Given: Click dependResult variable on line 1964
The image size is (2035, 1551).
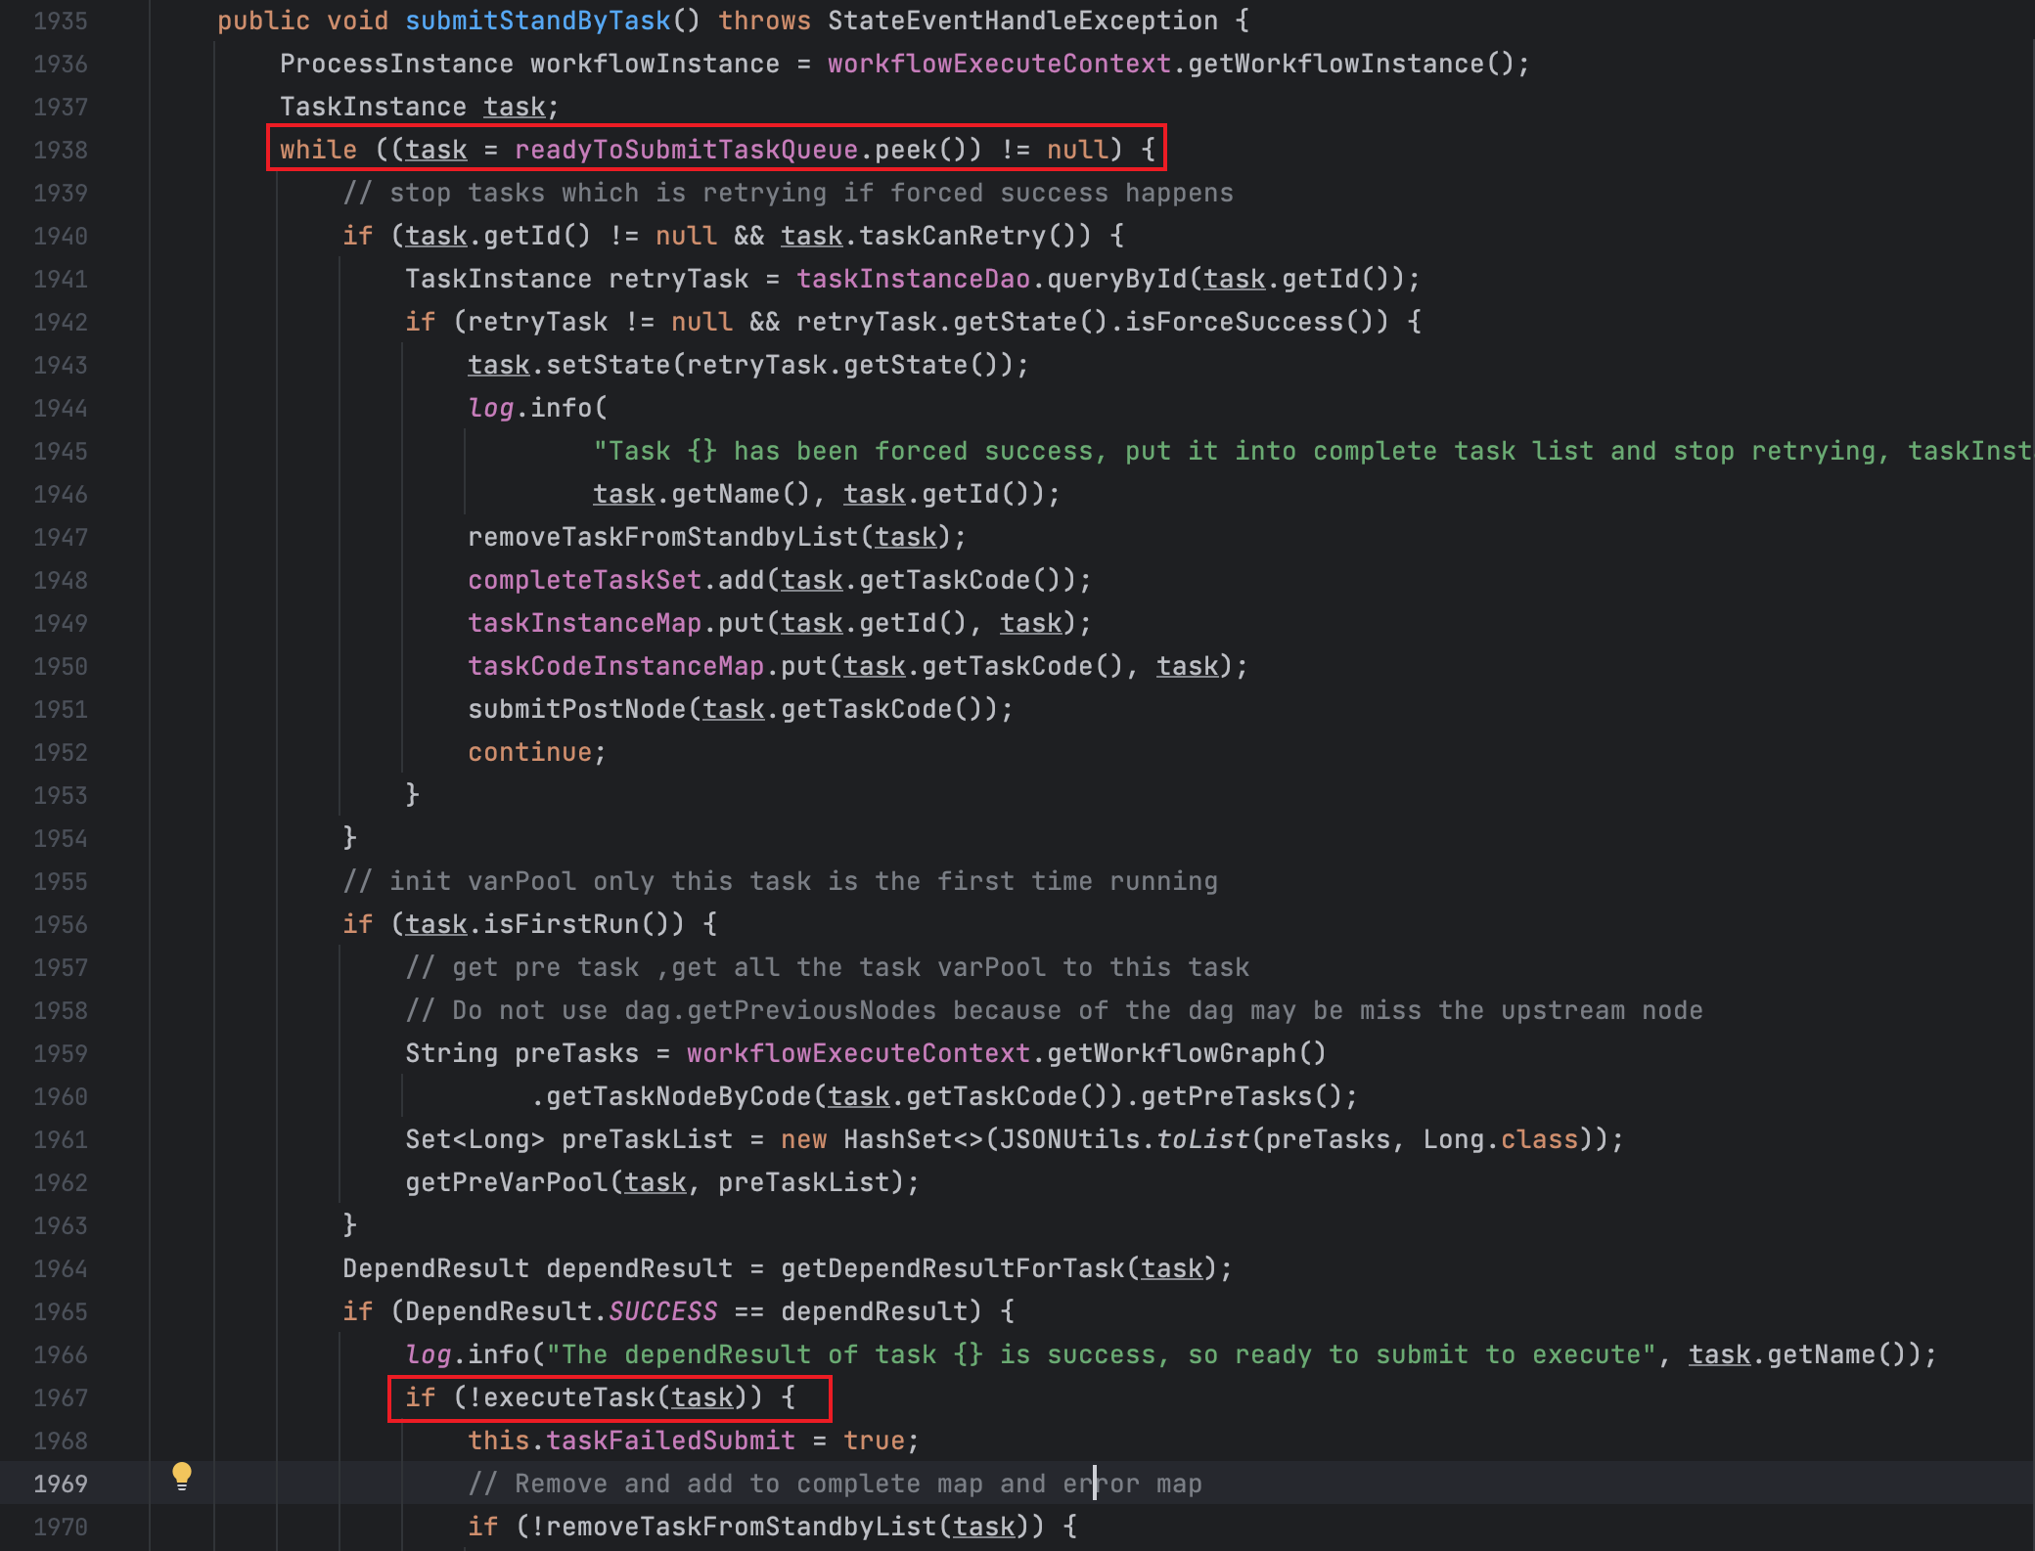Looking at the screenshot, I should (x=639, y=1268).
